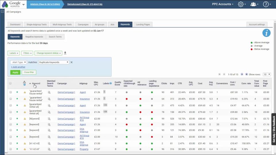Remove the Duplicate Keywords filter with X
The height and width of the screenshot is (155, 276).
(x=72, y=62)
